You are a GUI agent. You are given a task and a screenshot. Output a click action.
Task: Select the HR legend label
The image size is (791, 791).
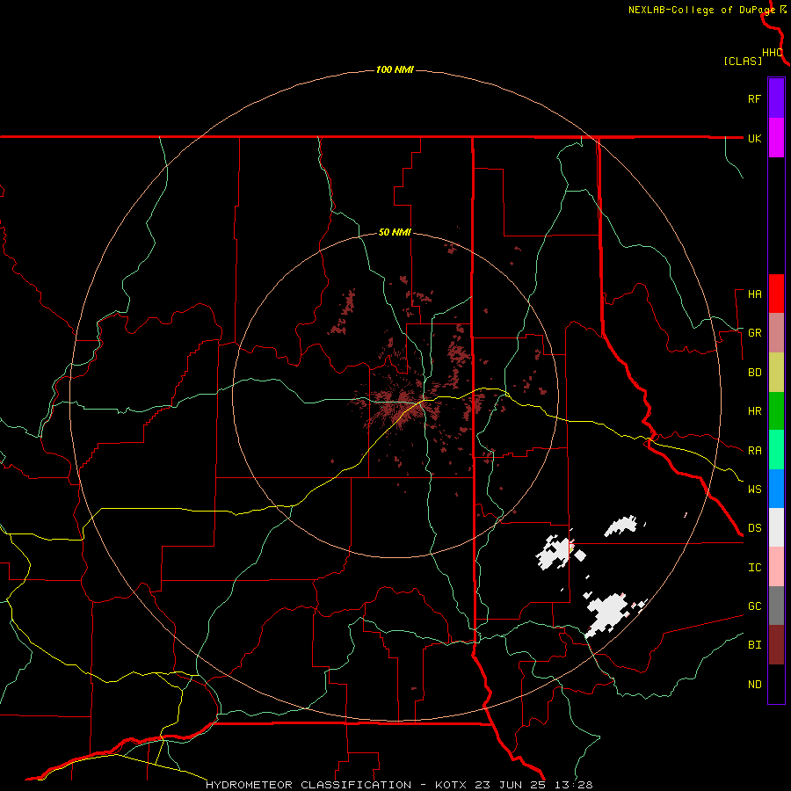pos(754,411)
